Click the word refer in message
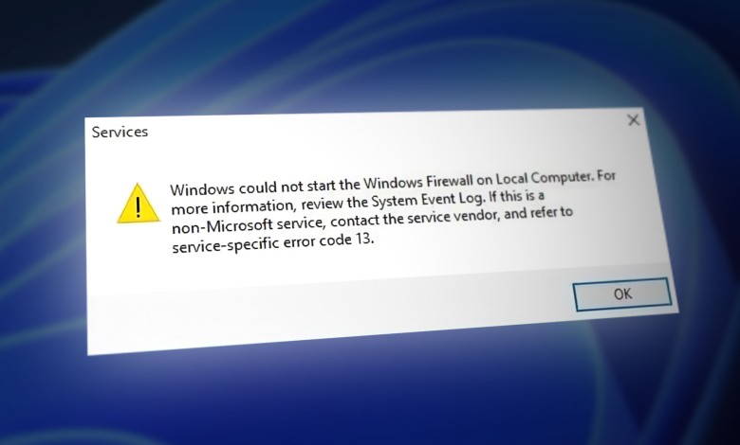The image size is (740, 445). [544, 213]
